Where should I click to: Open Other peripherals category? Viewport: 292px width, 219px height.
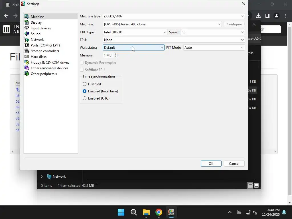(x=44, y=74)
